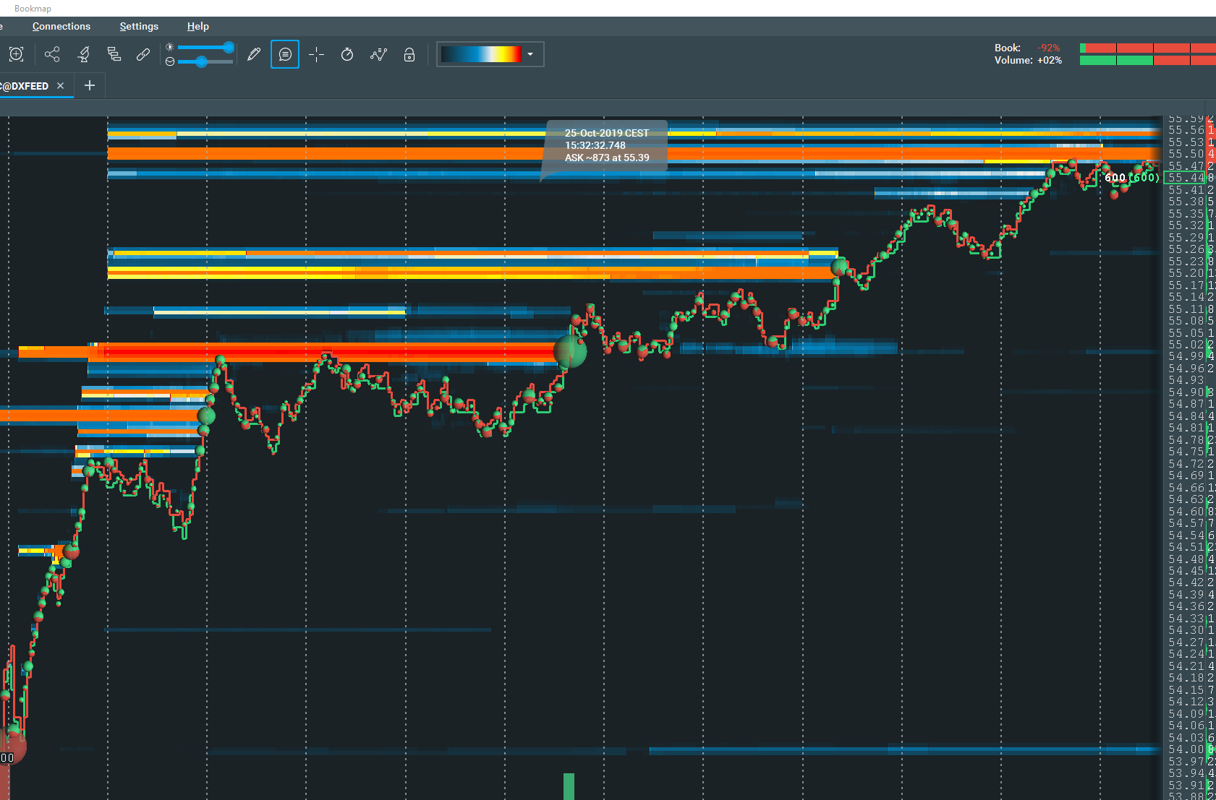Click the share icon in toolbar

(52, 54)
